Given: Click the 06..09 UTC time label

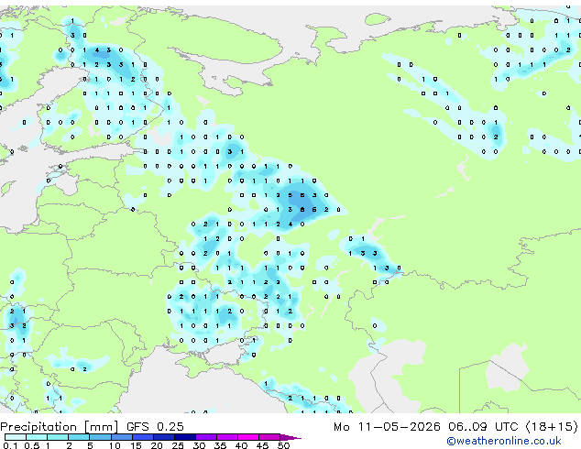Looking at the screenshot, I should tap(483, 427).
